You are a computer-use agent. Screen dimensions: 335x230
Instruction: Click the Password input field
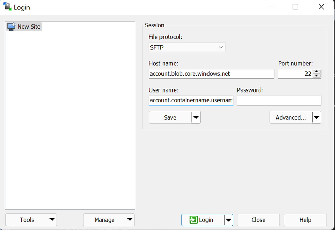[279, 100]
